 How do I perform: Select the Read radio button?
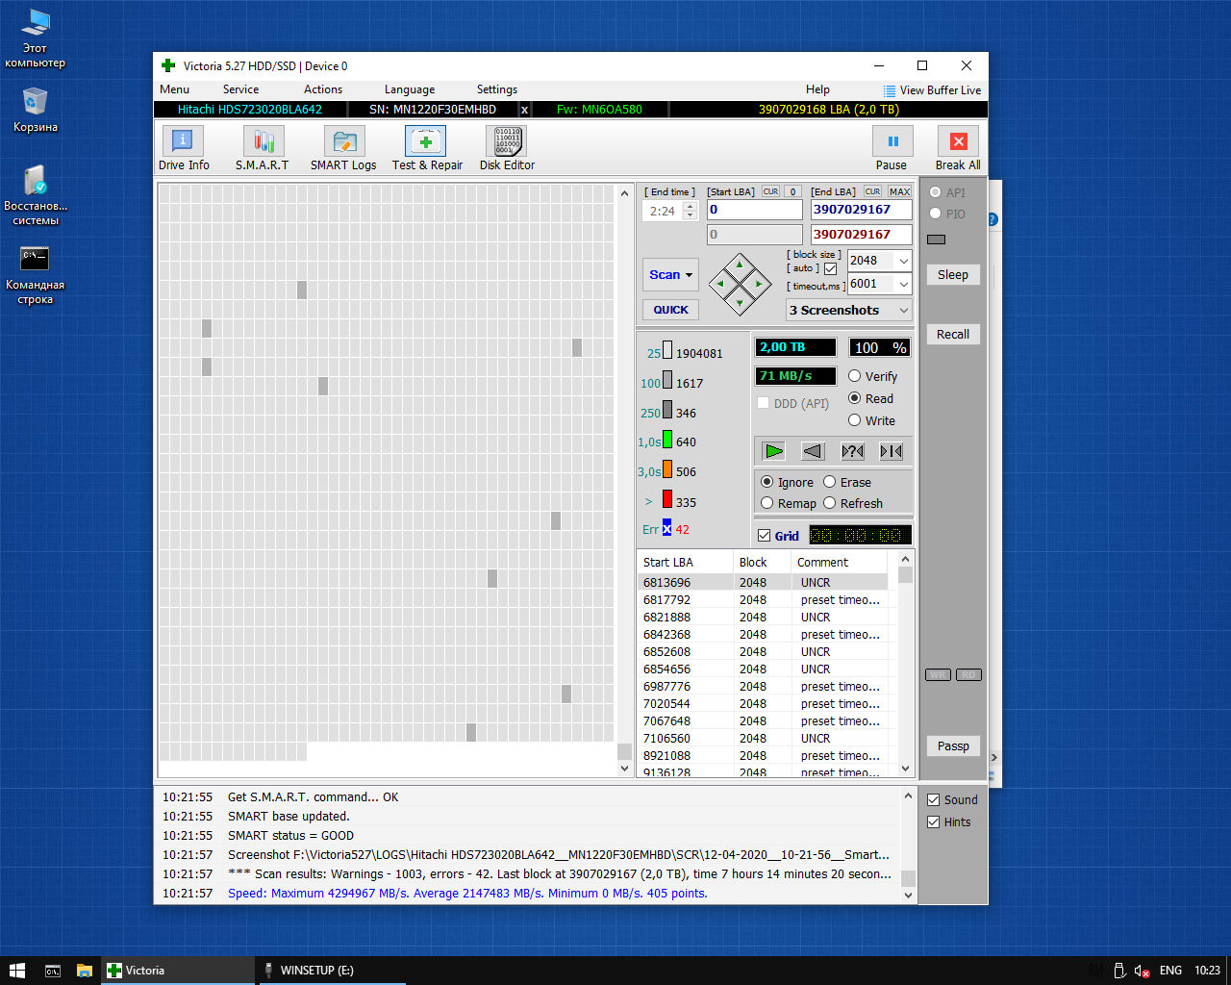click(x=854, y=398)
